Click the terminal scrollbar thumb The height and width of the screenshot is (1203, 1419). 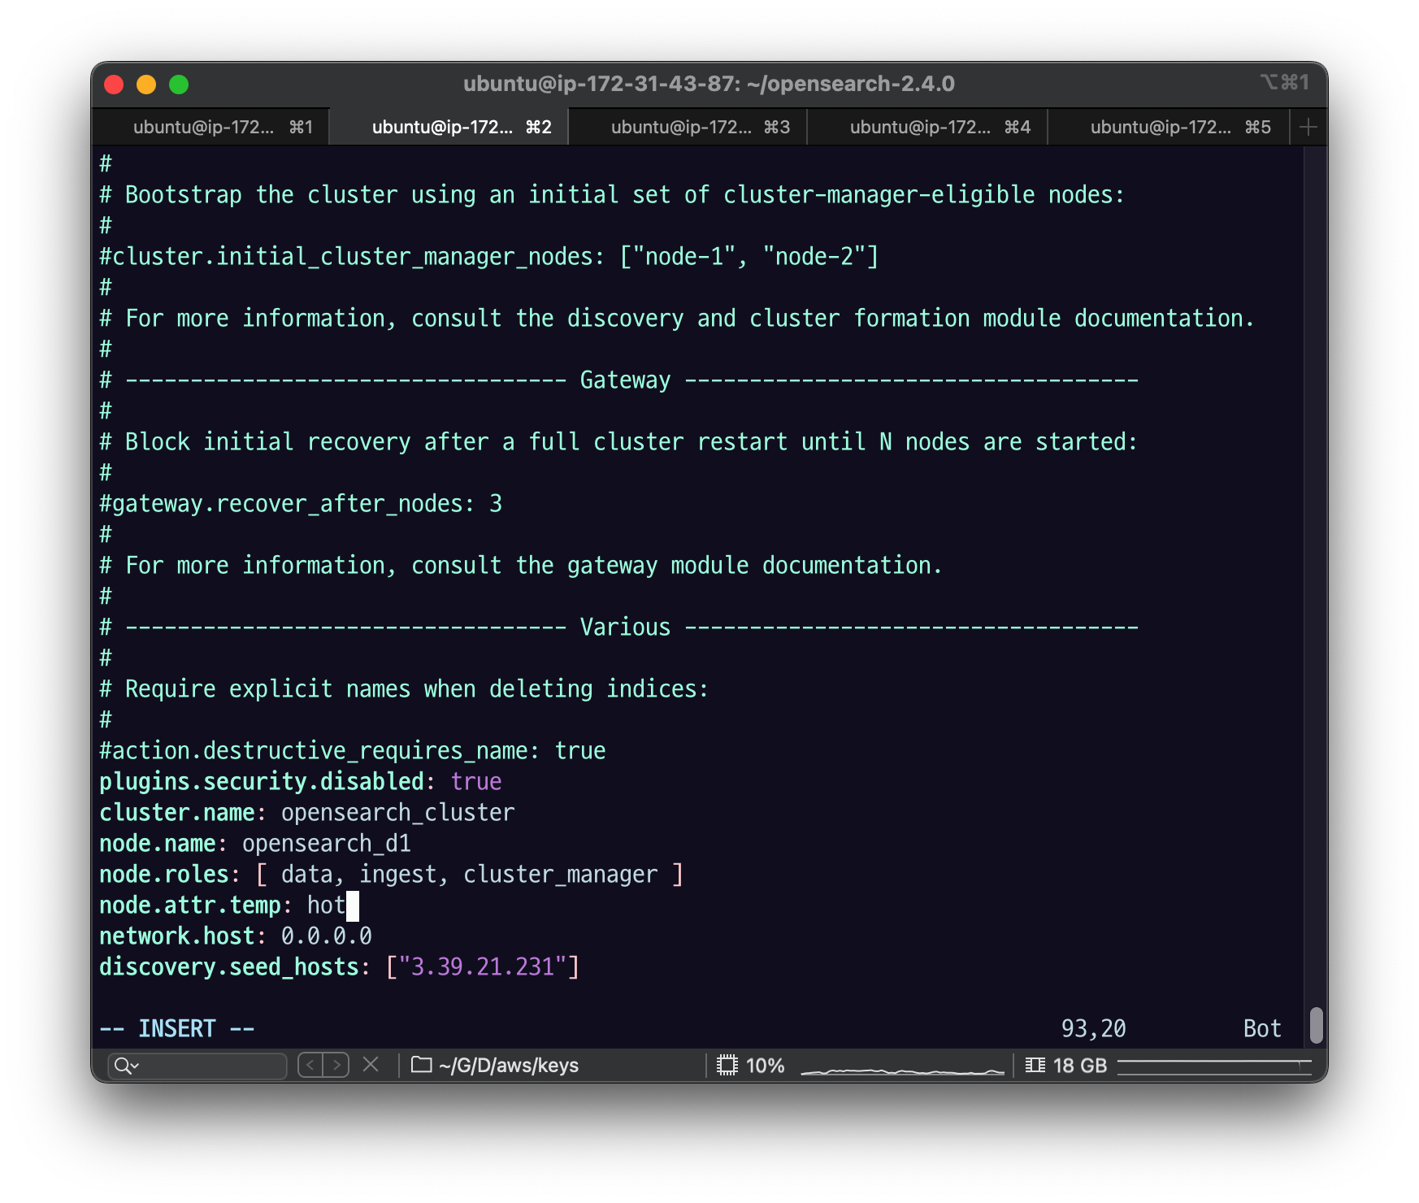[x=1317, y=1025]
